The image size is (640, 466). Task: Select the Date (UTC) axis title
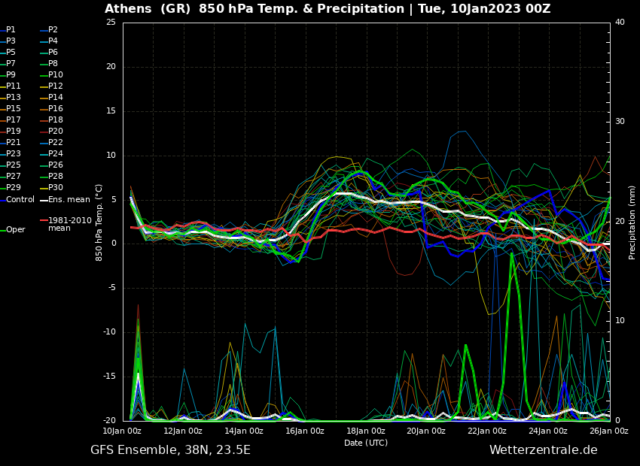(366, 443)
